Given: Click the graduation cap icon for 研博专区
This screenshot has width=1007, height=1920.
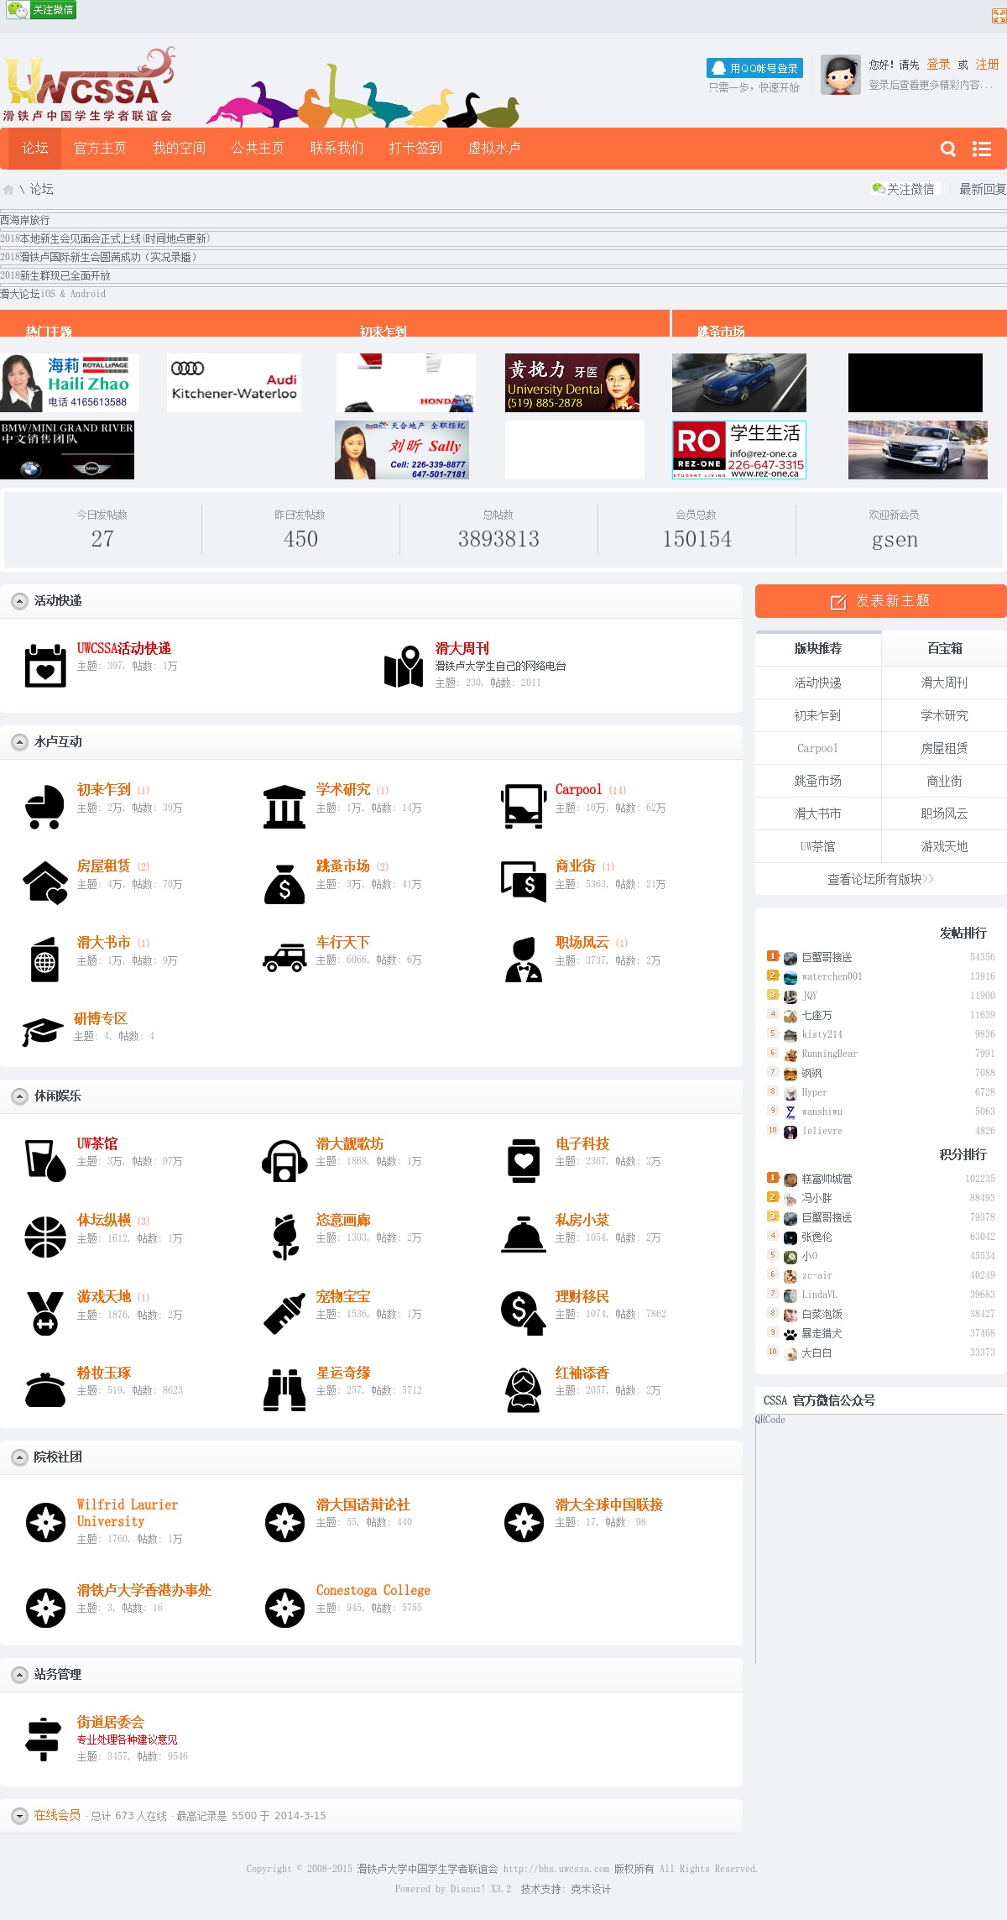Looking at the screenshot, I should coord(43,1033).
